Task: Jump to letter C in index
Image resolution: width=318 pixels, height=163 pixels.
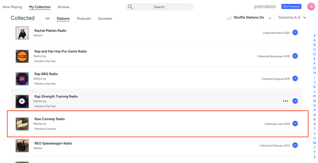Action: pyautogui.click(x=314, y=49)
